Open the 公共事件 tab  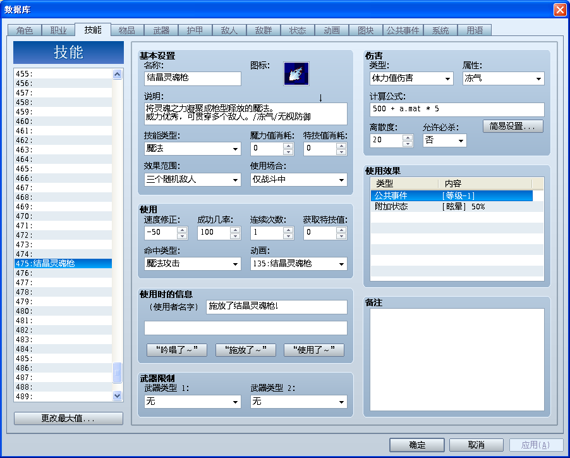[x=403, y=30]
